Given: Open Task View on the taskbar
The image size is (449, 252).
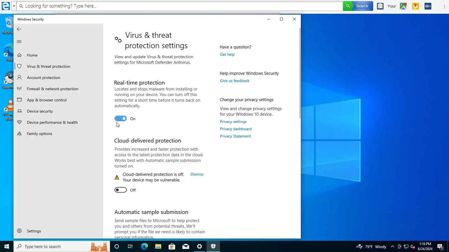Looking at the screenshot, I should pos(130,246).
